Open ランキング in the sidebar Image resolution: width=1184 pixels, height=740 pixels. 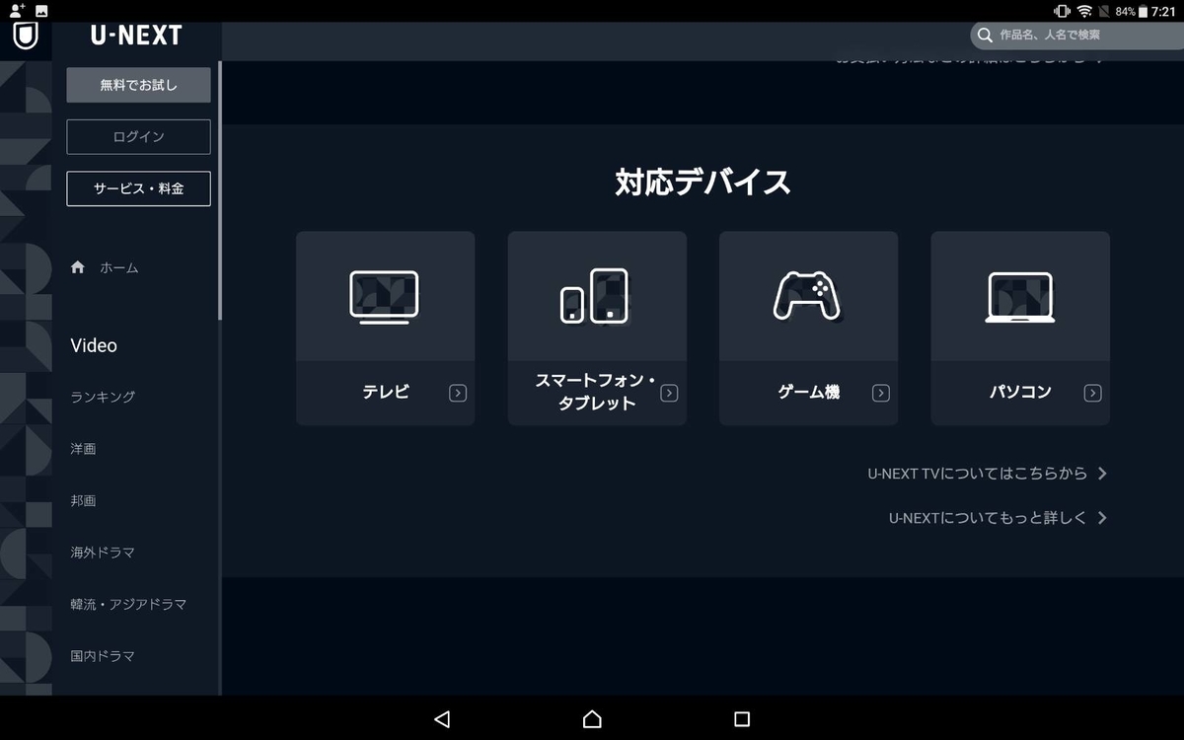(103, 397)
